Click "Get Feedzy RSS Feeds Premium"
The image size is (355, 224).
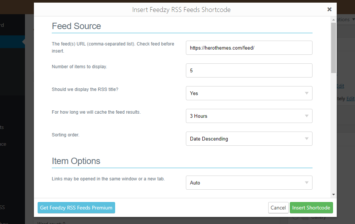76,208
